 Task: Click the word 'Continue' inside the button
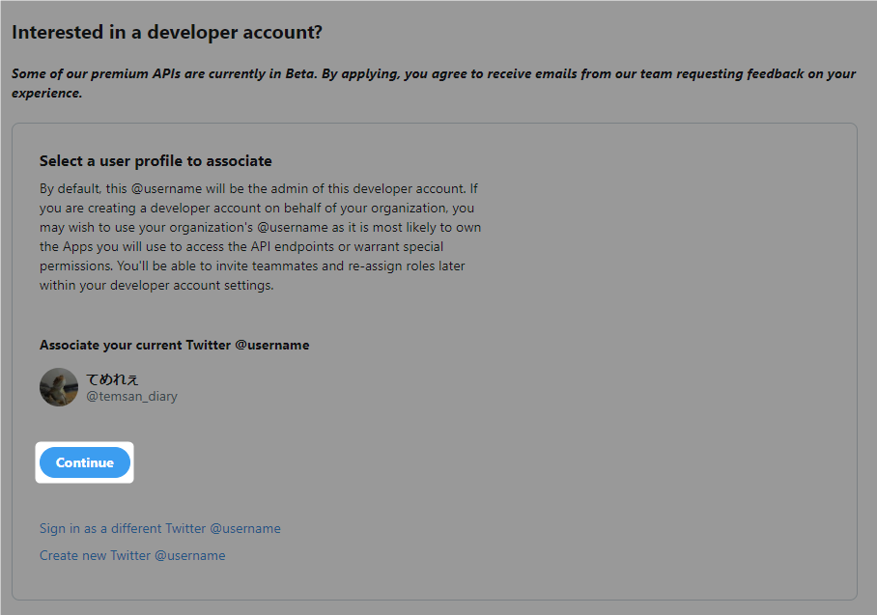(x=84, y=462)
